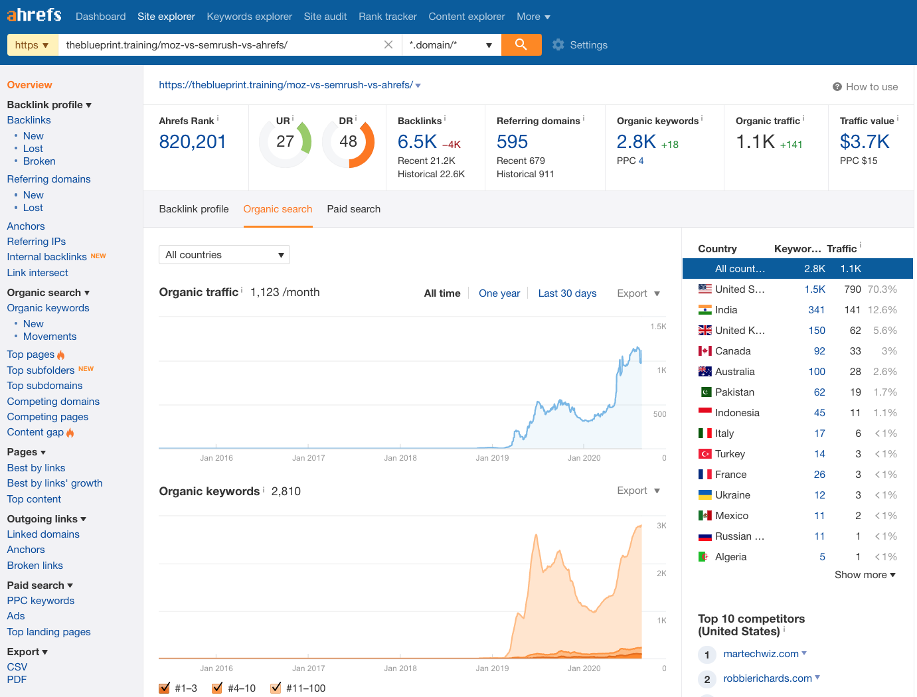Open the Export dropdown for Organic keywords

click(638, 491)
